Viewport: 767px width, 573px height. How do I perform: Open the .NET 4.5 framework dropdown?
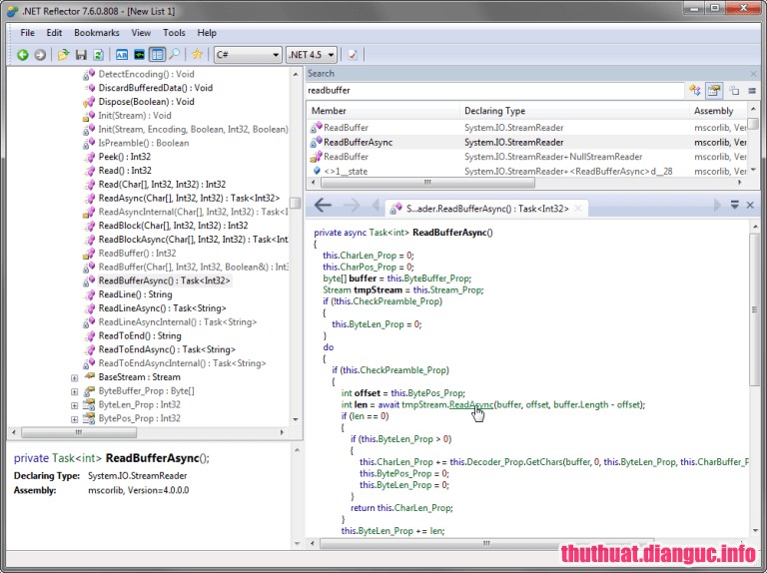pos(312,55)
